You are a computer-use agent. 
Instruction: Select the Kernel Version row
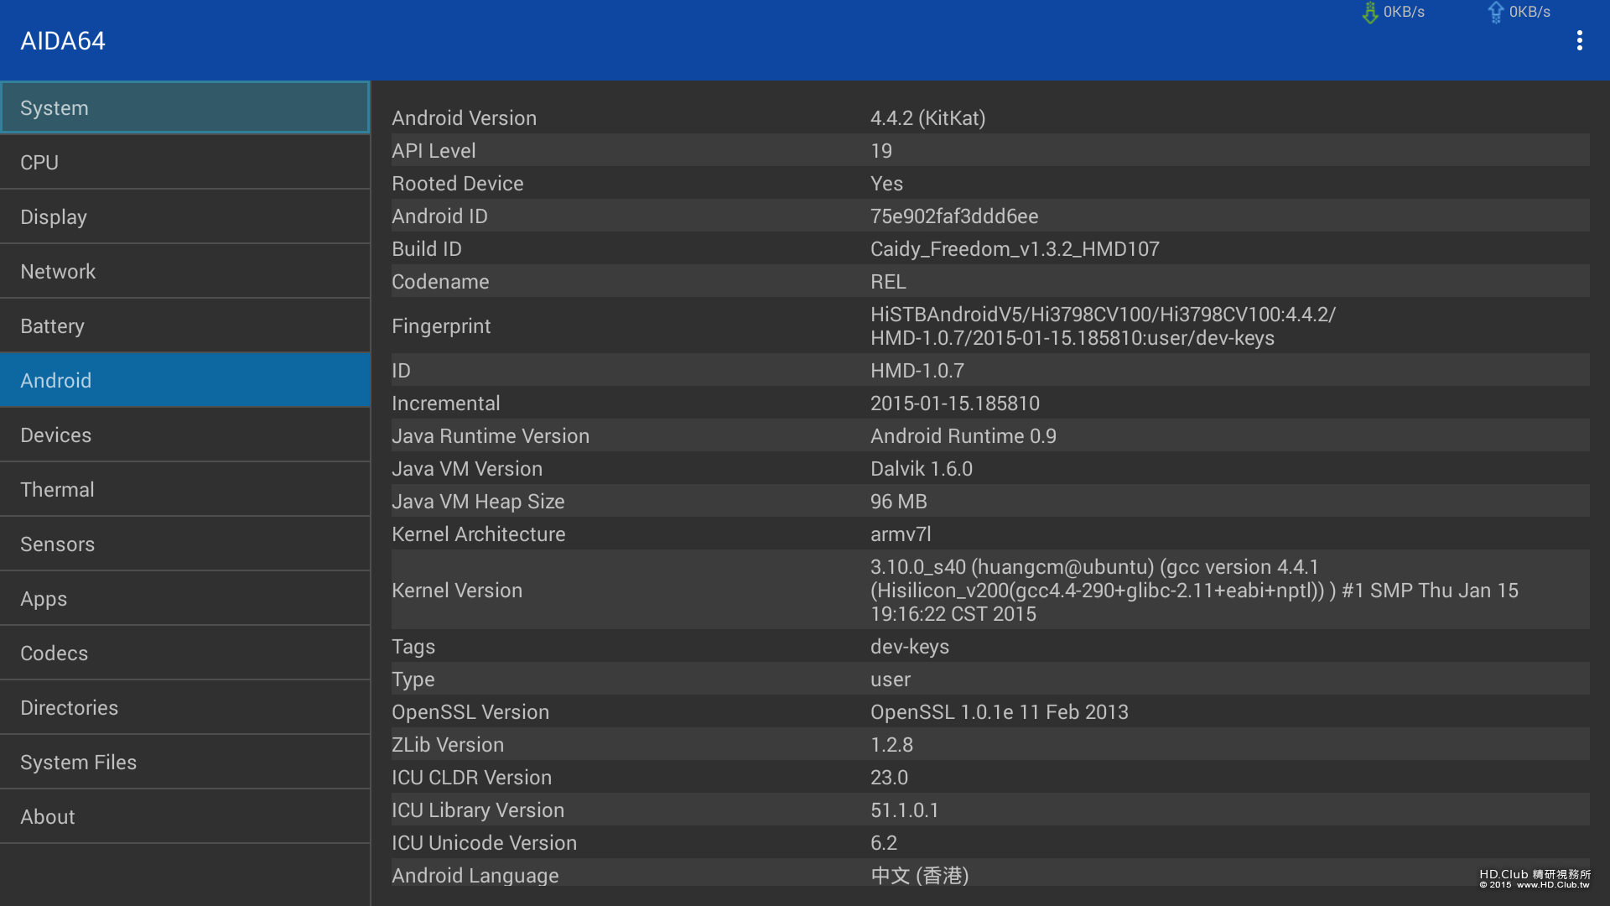point(989,590)
